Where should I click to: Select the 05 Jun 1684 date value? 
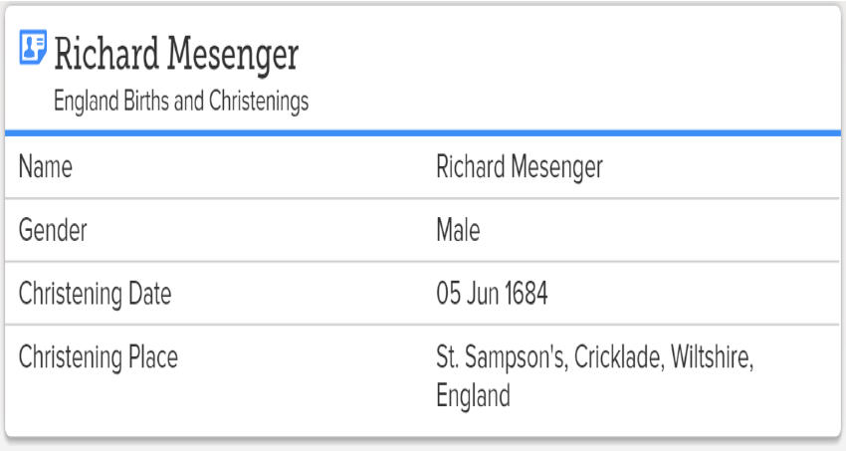492,294
